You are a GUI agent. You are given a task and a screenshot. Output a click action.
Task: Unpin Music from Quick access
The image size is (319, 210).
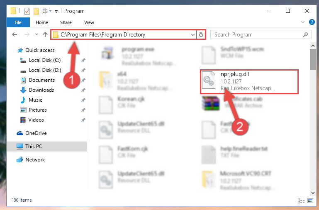click(83, 100)
